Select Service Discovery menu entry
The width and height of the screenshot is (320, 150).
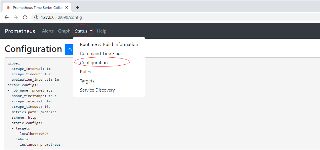click(97, 90)
